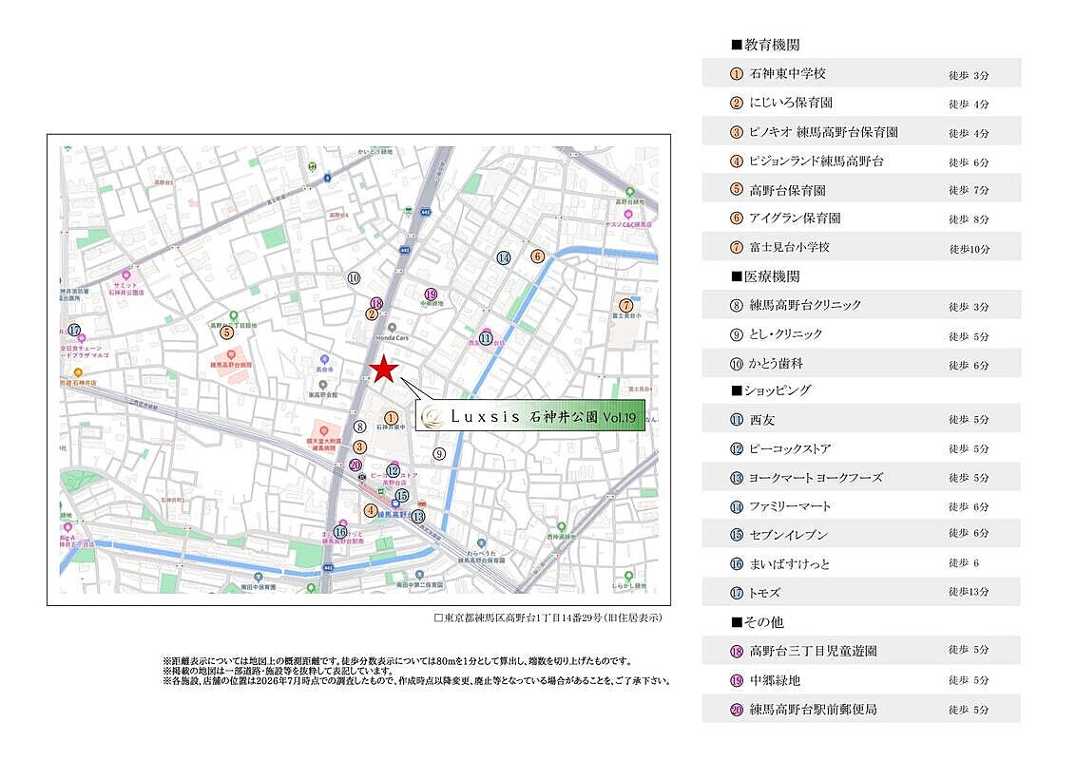Click the Honda Cars map label
Viewport: 1076px width, 760px height.
point(393,338)
